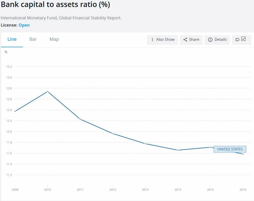Click the label tag icon
This screenshot has width=254, height=201.
(x=237, y=40)
